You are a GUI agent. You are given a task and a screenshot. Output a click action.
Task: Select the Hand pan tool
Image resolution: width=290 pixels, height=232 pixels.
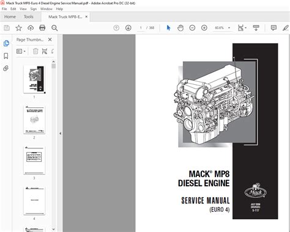point(180,28)
